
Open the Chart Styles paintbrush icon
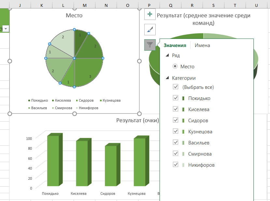150,30
